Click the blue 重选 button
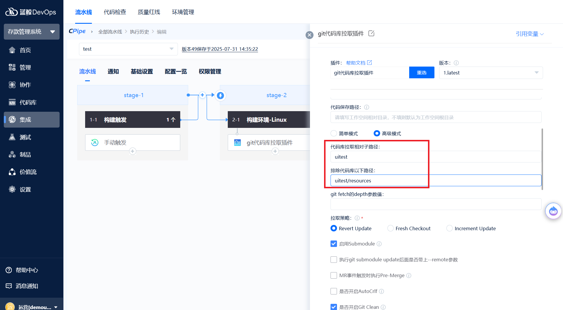The image size is (563, 310). (422, 73)
